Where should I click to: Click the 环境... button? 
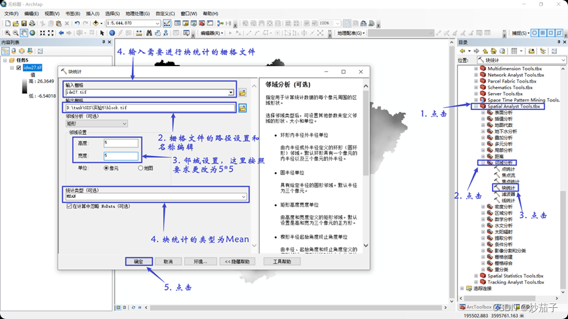tap(200, 261)
